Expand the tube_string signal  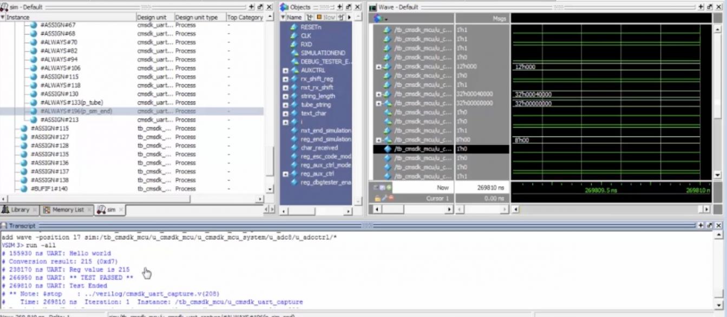coord(286,105)
